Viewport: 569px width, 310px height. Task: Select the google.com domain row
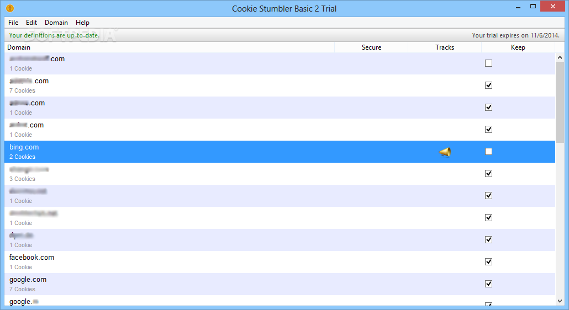(x=280, y=284)
